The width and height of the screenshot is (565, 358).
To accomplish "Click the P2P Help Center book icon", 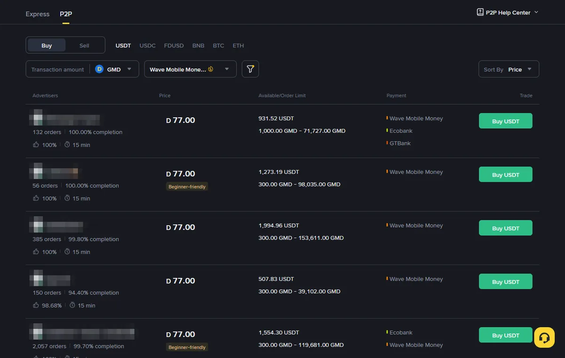I will point(480,12).
